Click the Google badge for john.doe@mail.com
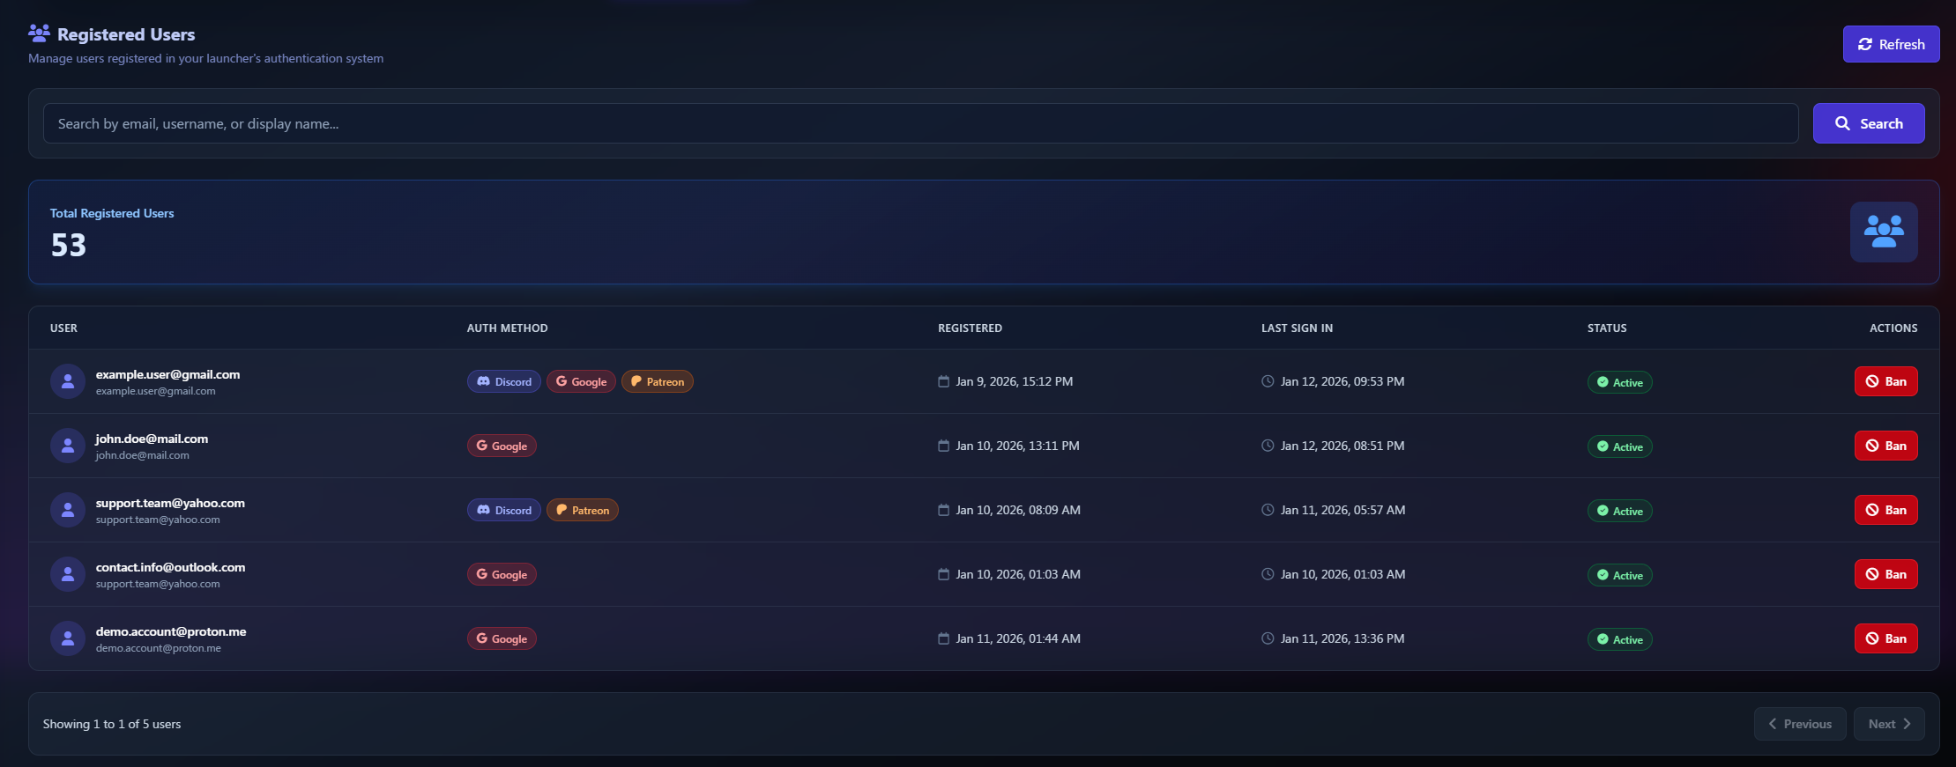 (x=502, y=446)
